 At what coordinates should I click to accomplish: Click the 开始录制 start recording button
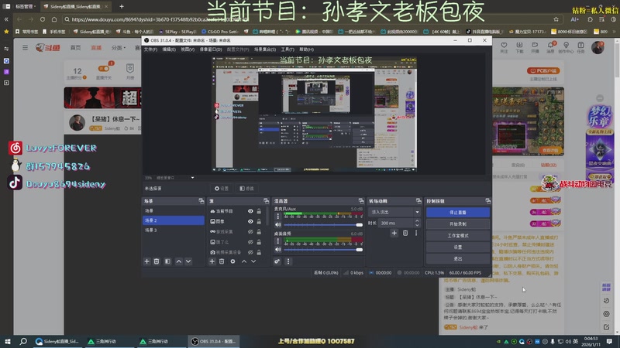point(458,223)
